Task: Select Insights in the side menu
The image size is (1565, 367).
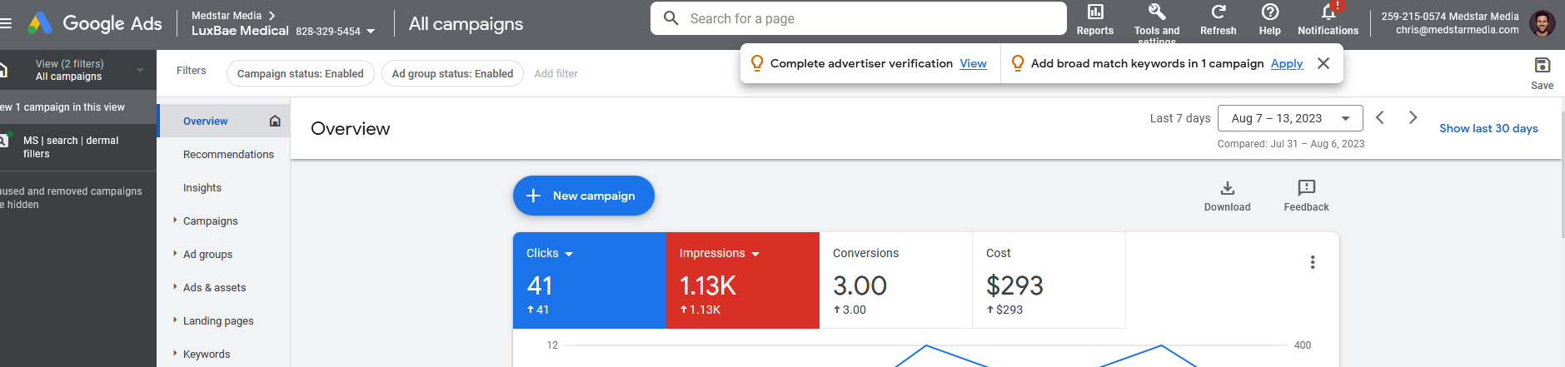Action: [x=202, y=187]
